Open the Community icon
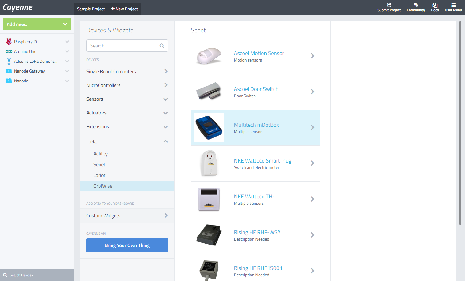Screen dimensions: 465x281 click(x=416, y=5)
